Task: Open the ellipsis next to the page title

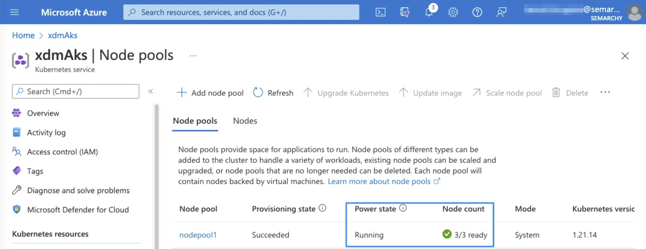Action: click(193, 56)
